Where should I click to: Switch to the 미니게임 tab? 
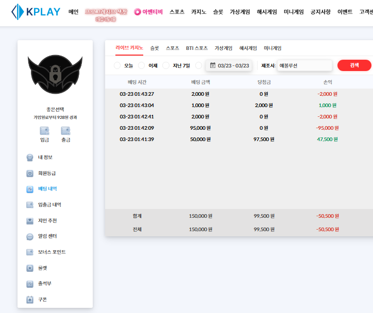click(x=273, y=48)
